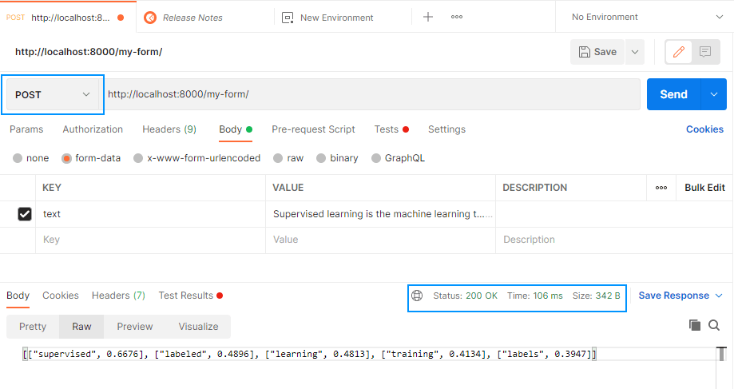734x389 pixels.
Task: Click the request URL input field
Action: pos(371,94)
